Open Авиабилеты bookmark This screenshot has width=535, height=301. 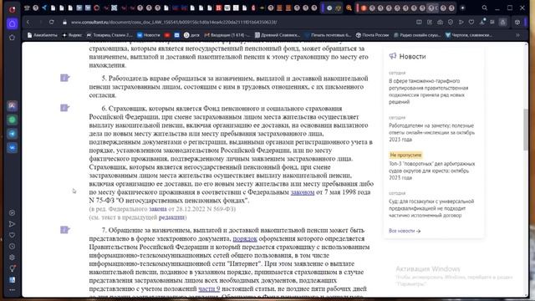coord(43,35)
